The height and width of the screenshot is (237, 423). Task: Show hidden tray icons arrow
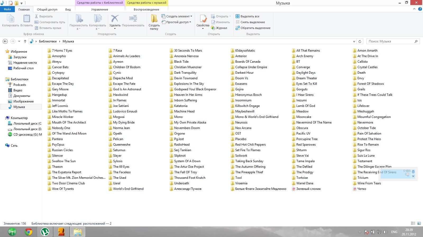[x=360, y=232]
